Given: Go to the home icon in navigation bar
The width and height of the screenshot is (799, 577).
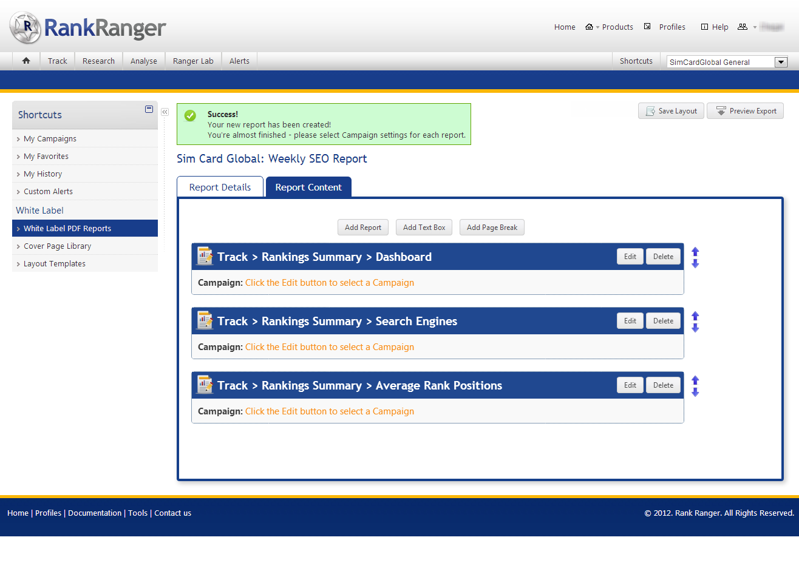Looking at the screenshot, I should (26, 61).
